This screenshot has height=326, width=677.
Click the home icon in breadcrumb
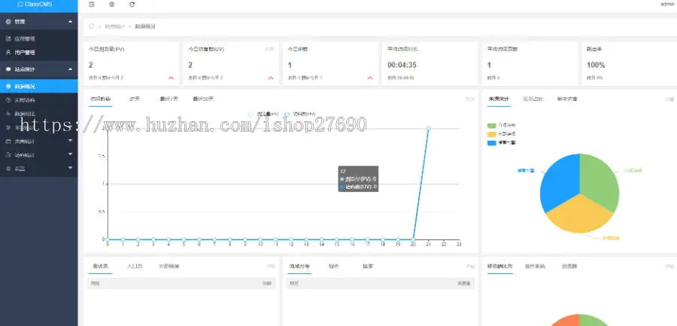click(92, 26)
